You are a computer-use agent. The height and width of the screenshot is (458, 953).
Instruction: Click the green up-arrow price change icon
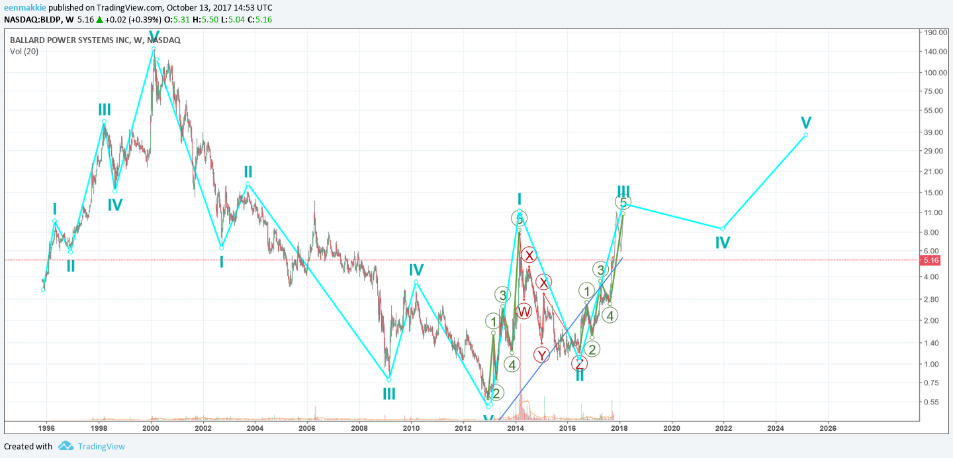pyautogui.click(x=99, y=20)
